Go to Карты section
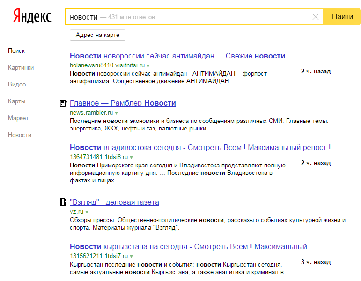 pos(16,101)
